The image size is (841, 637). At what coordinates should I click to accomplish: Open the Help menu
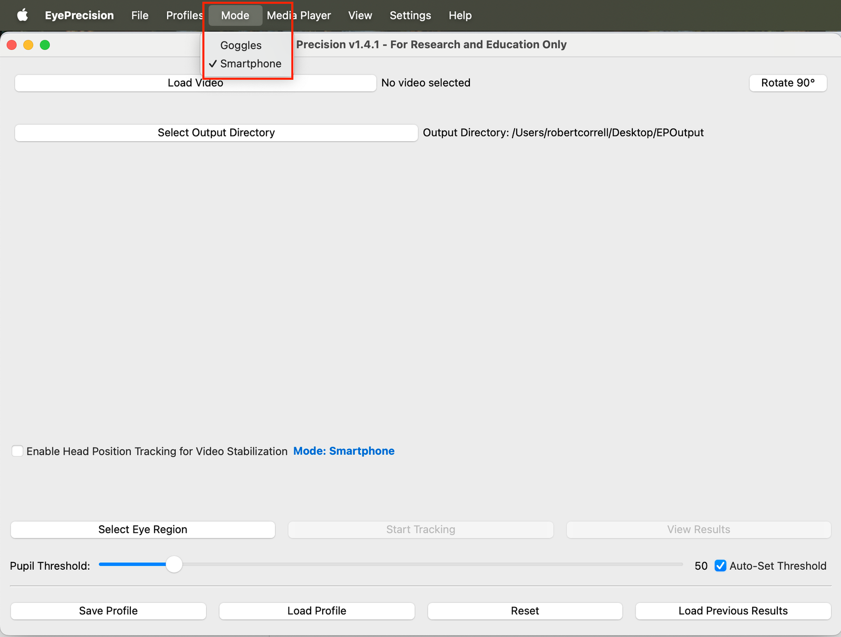460,15
